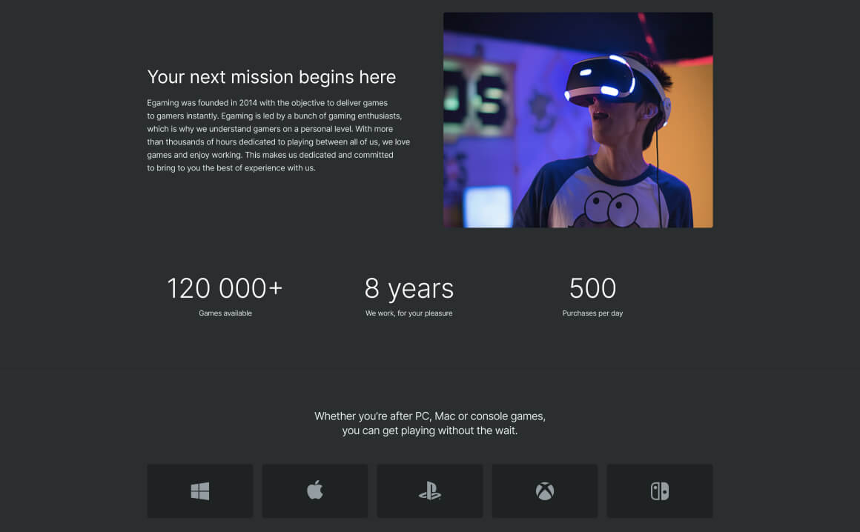Click the VR headset photo
This screenshot has width=860, height=532.
point(578,119)
